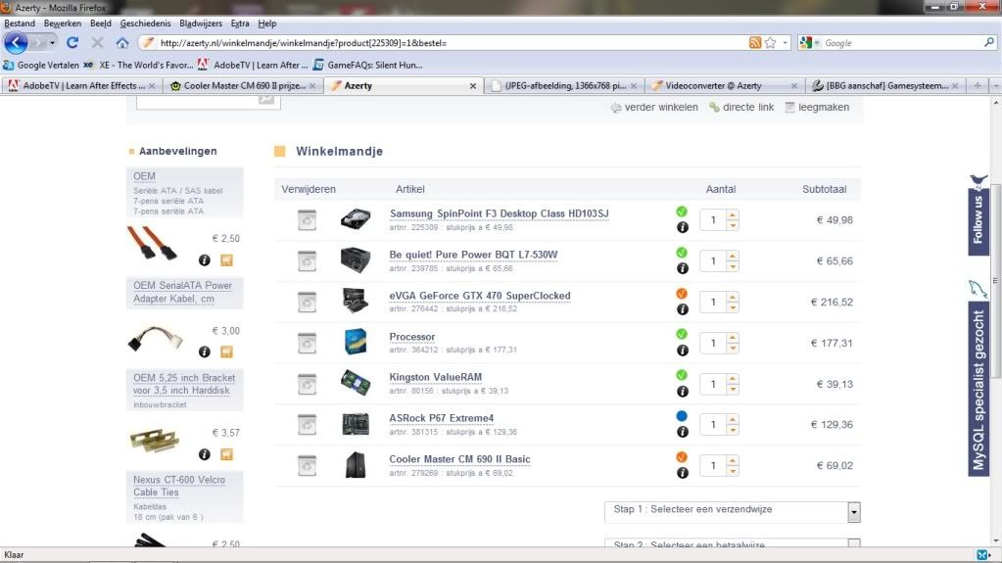
Task: Increase quantity of Samsung SpinPoint F3
Action: 733,214
